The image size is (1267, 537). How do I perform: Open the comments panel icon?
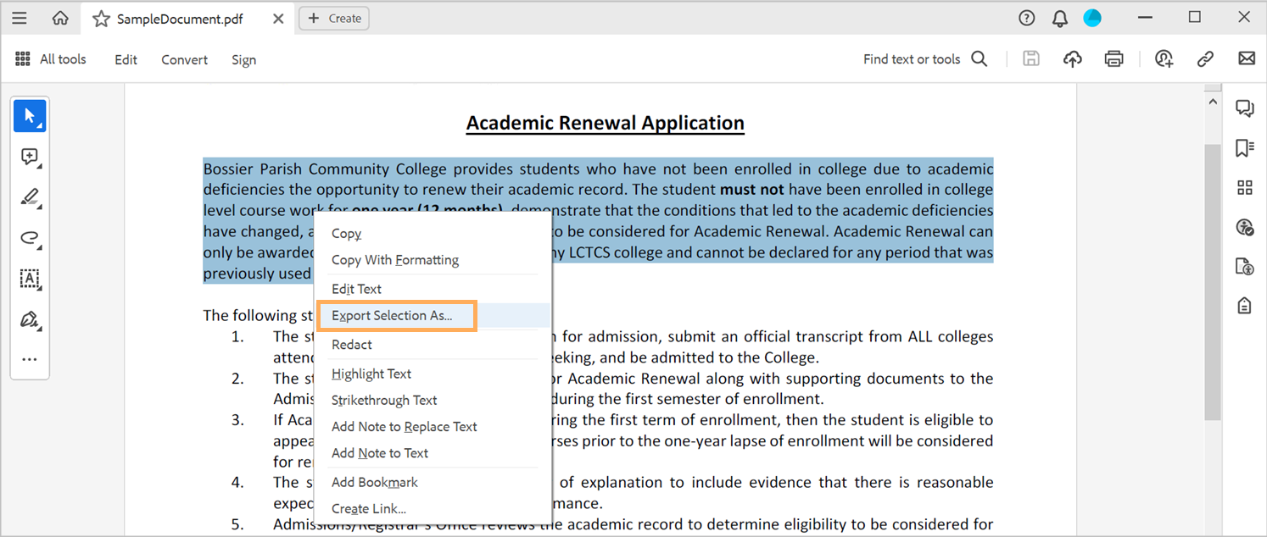point(1244,108)
